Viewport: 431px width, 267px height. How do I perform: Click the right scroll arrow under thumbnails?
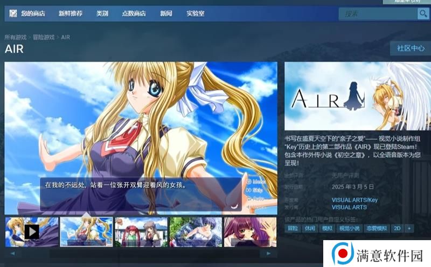click(x=269, y=253)
